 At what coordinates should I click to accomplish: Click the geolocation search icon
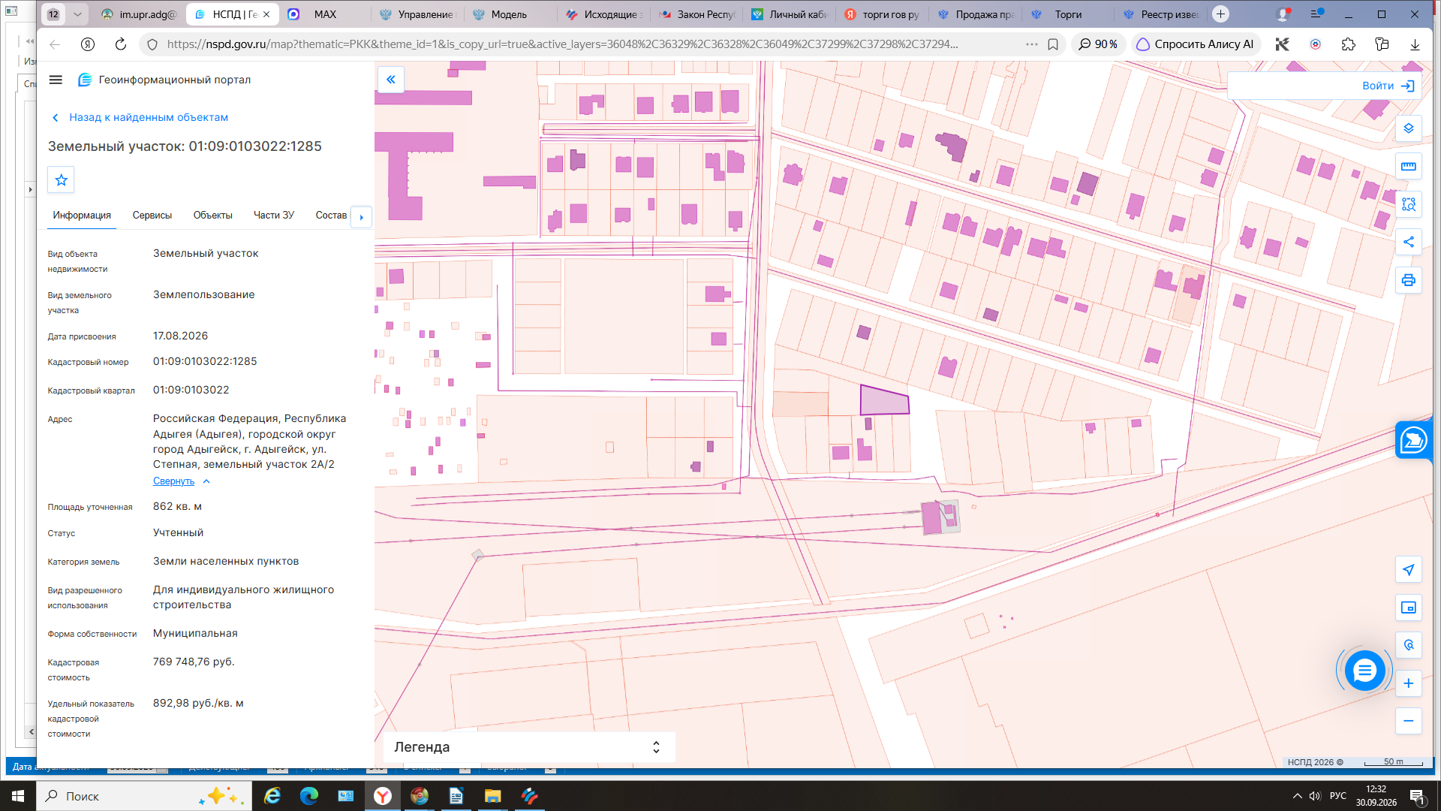1409,645
